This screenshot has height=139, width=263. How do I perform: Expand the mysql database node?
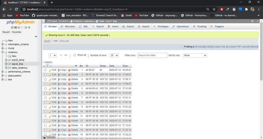click(2, 48)
